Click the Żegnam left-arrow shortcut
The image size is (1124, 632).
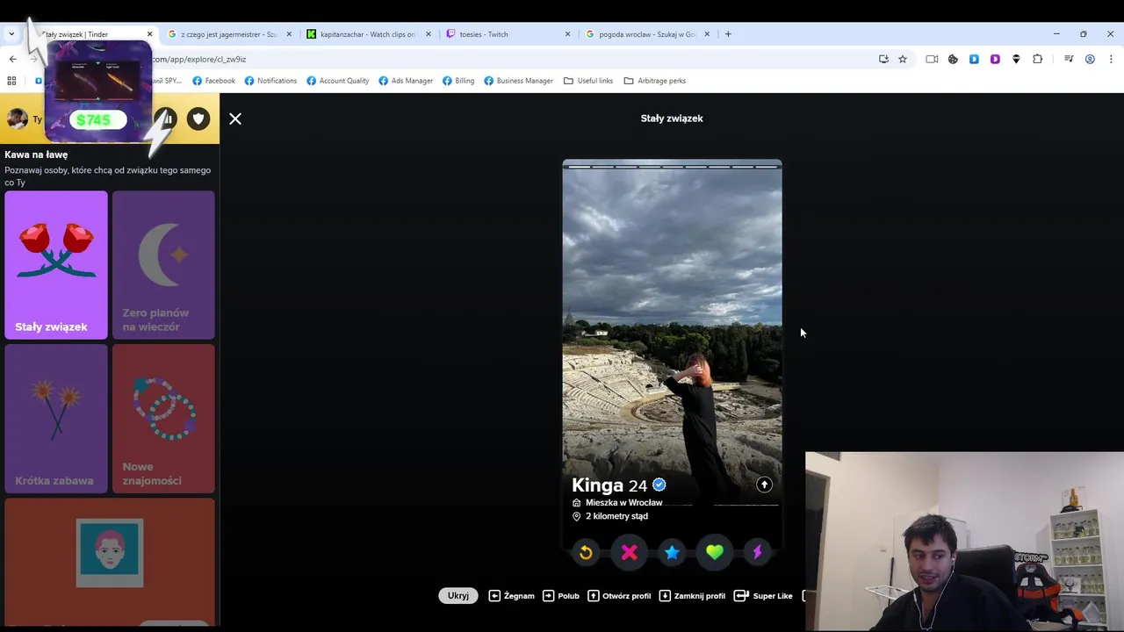(511, 595)
